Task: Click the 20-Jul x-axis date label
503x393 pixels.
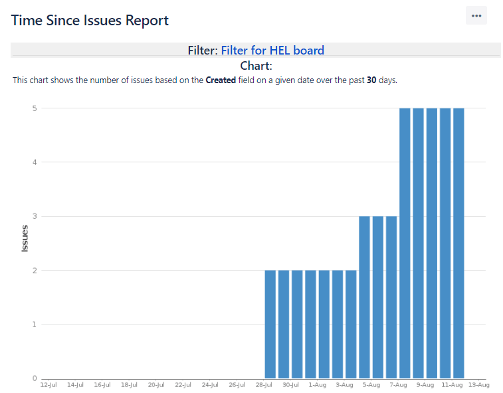Action: 156,385
